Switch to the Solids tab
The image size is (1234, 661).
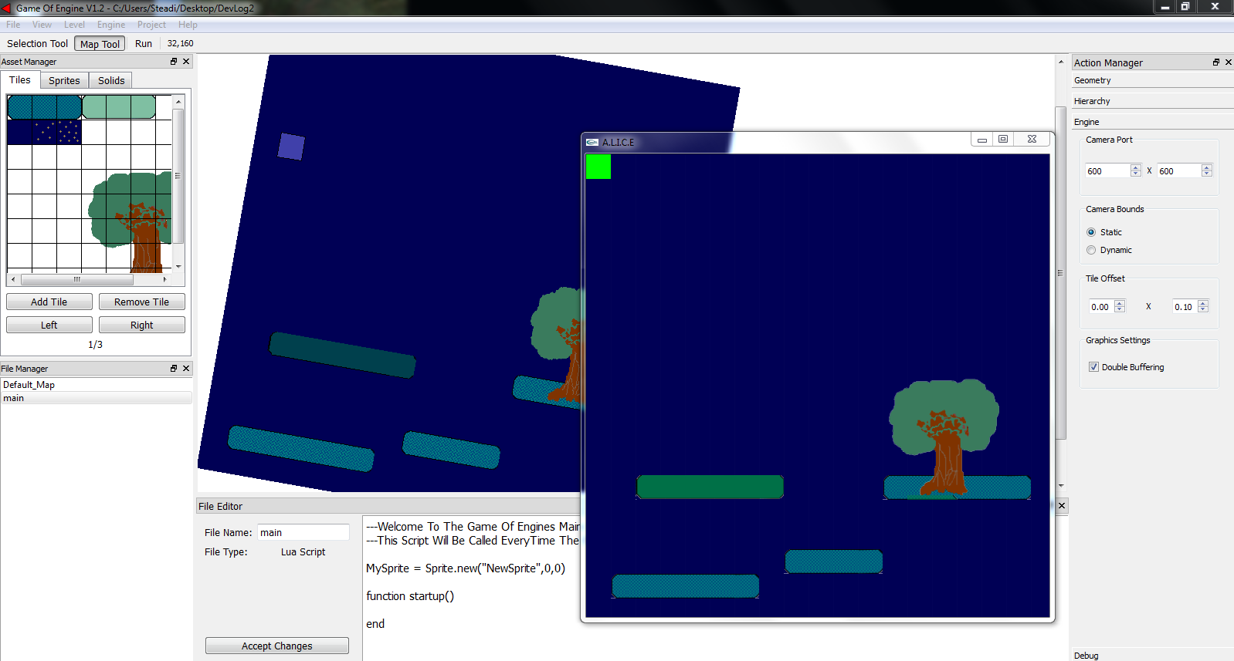click(x=111, y=80)
